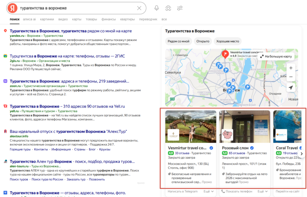The width and height of the screenshot is (307, 197).
Task: Click the alextour.info favicon icon
Action: [5, 132]
